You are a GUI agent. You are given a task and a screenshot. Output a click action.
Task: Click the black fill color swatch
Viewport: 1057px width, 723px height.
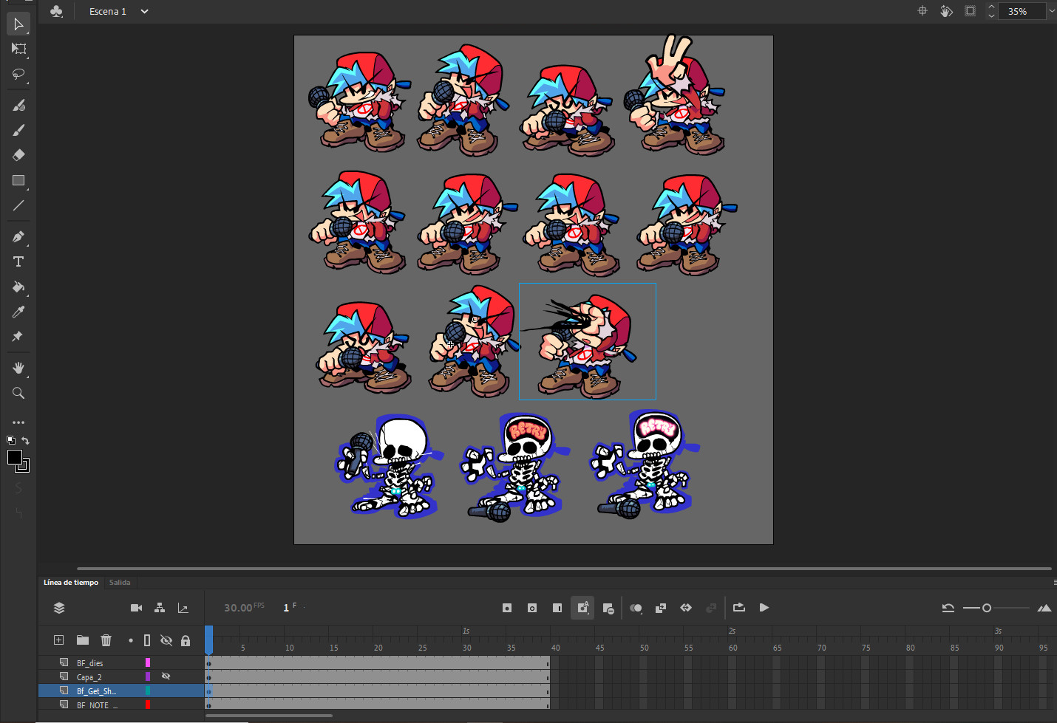14,457
